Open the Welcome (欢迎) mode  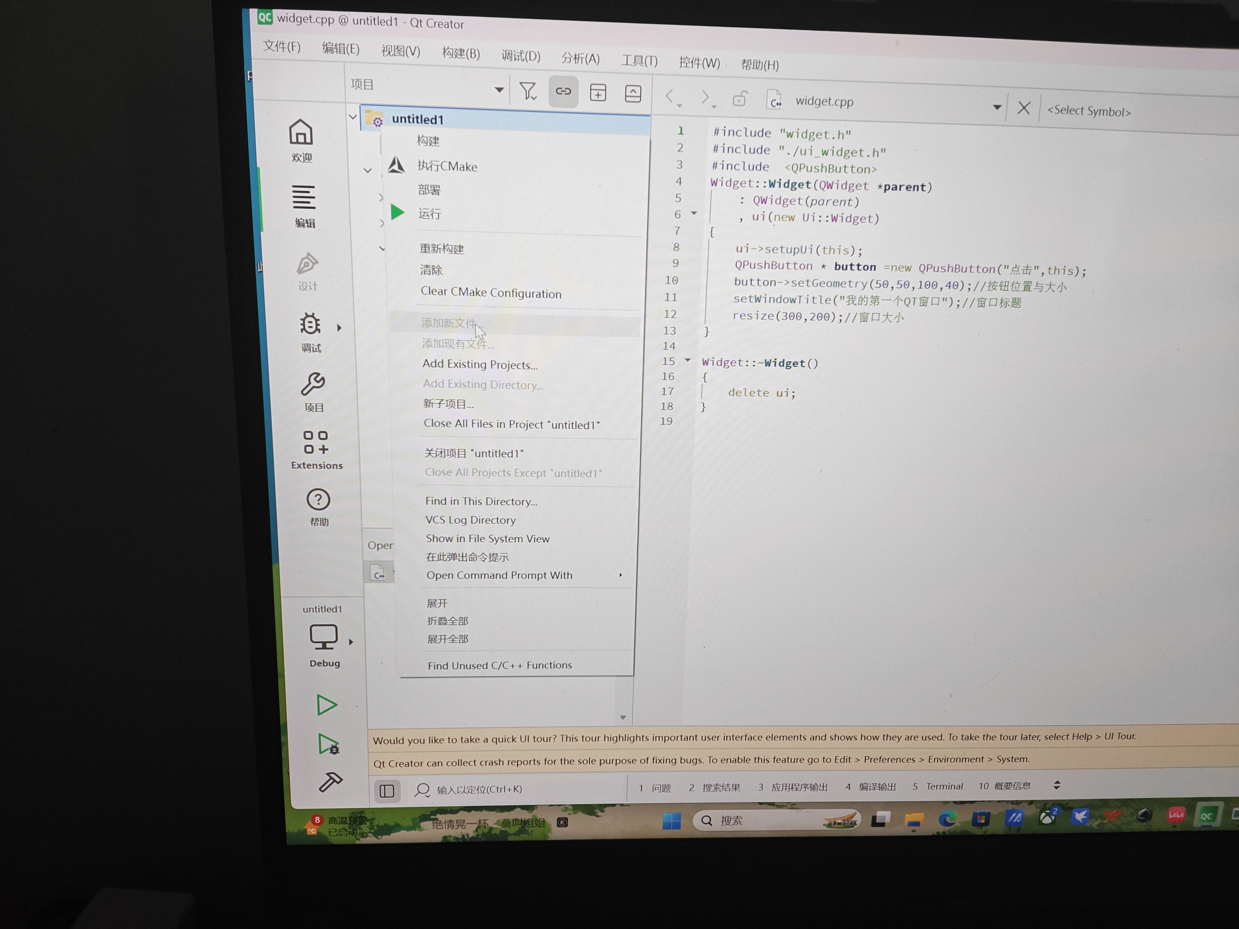[301, 140]
